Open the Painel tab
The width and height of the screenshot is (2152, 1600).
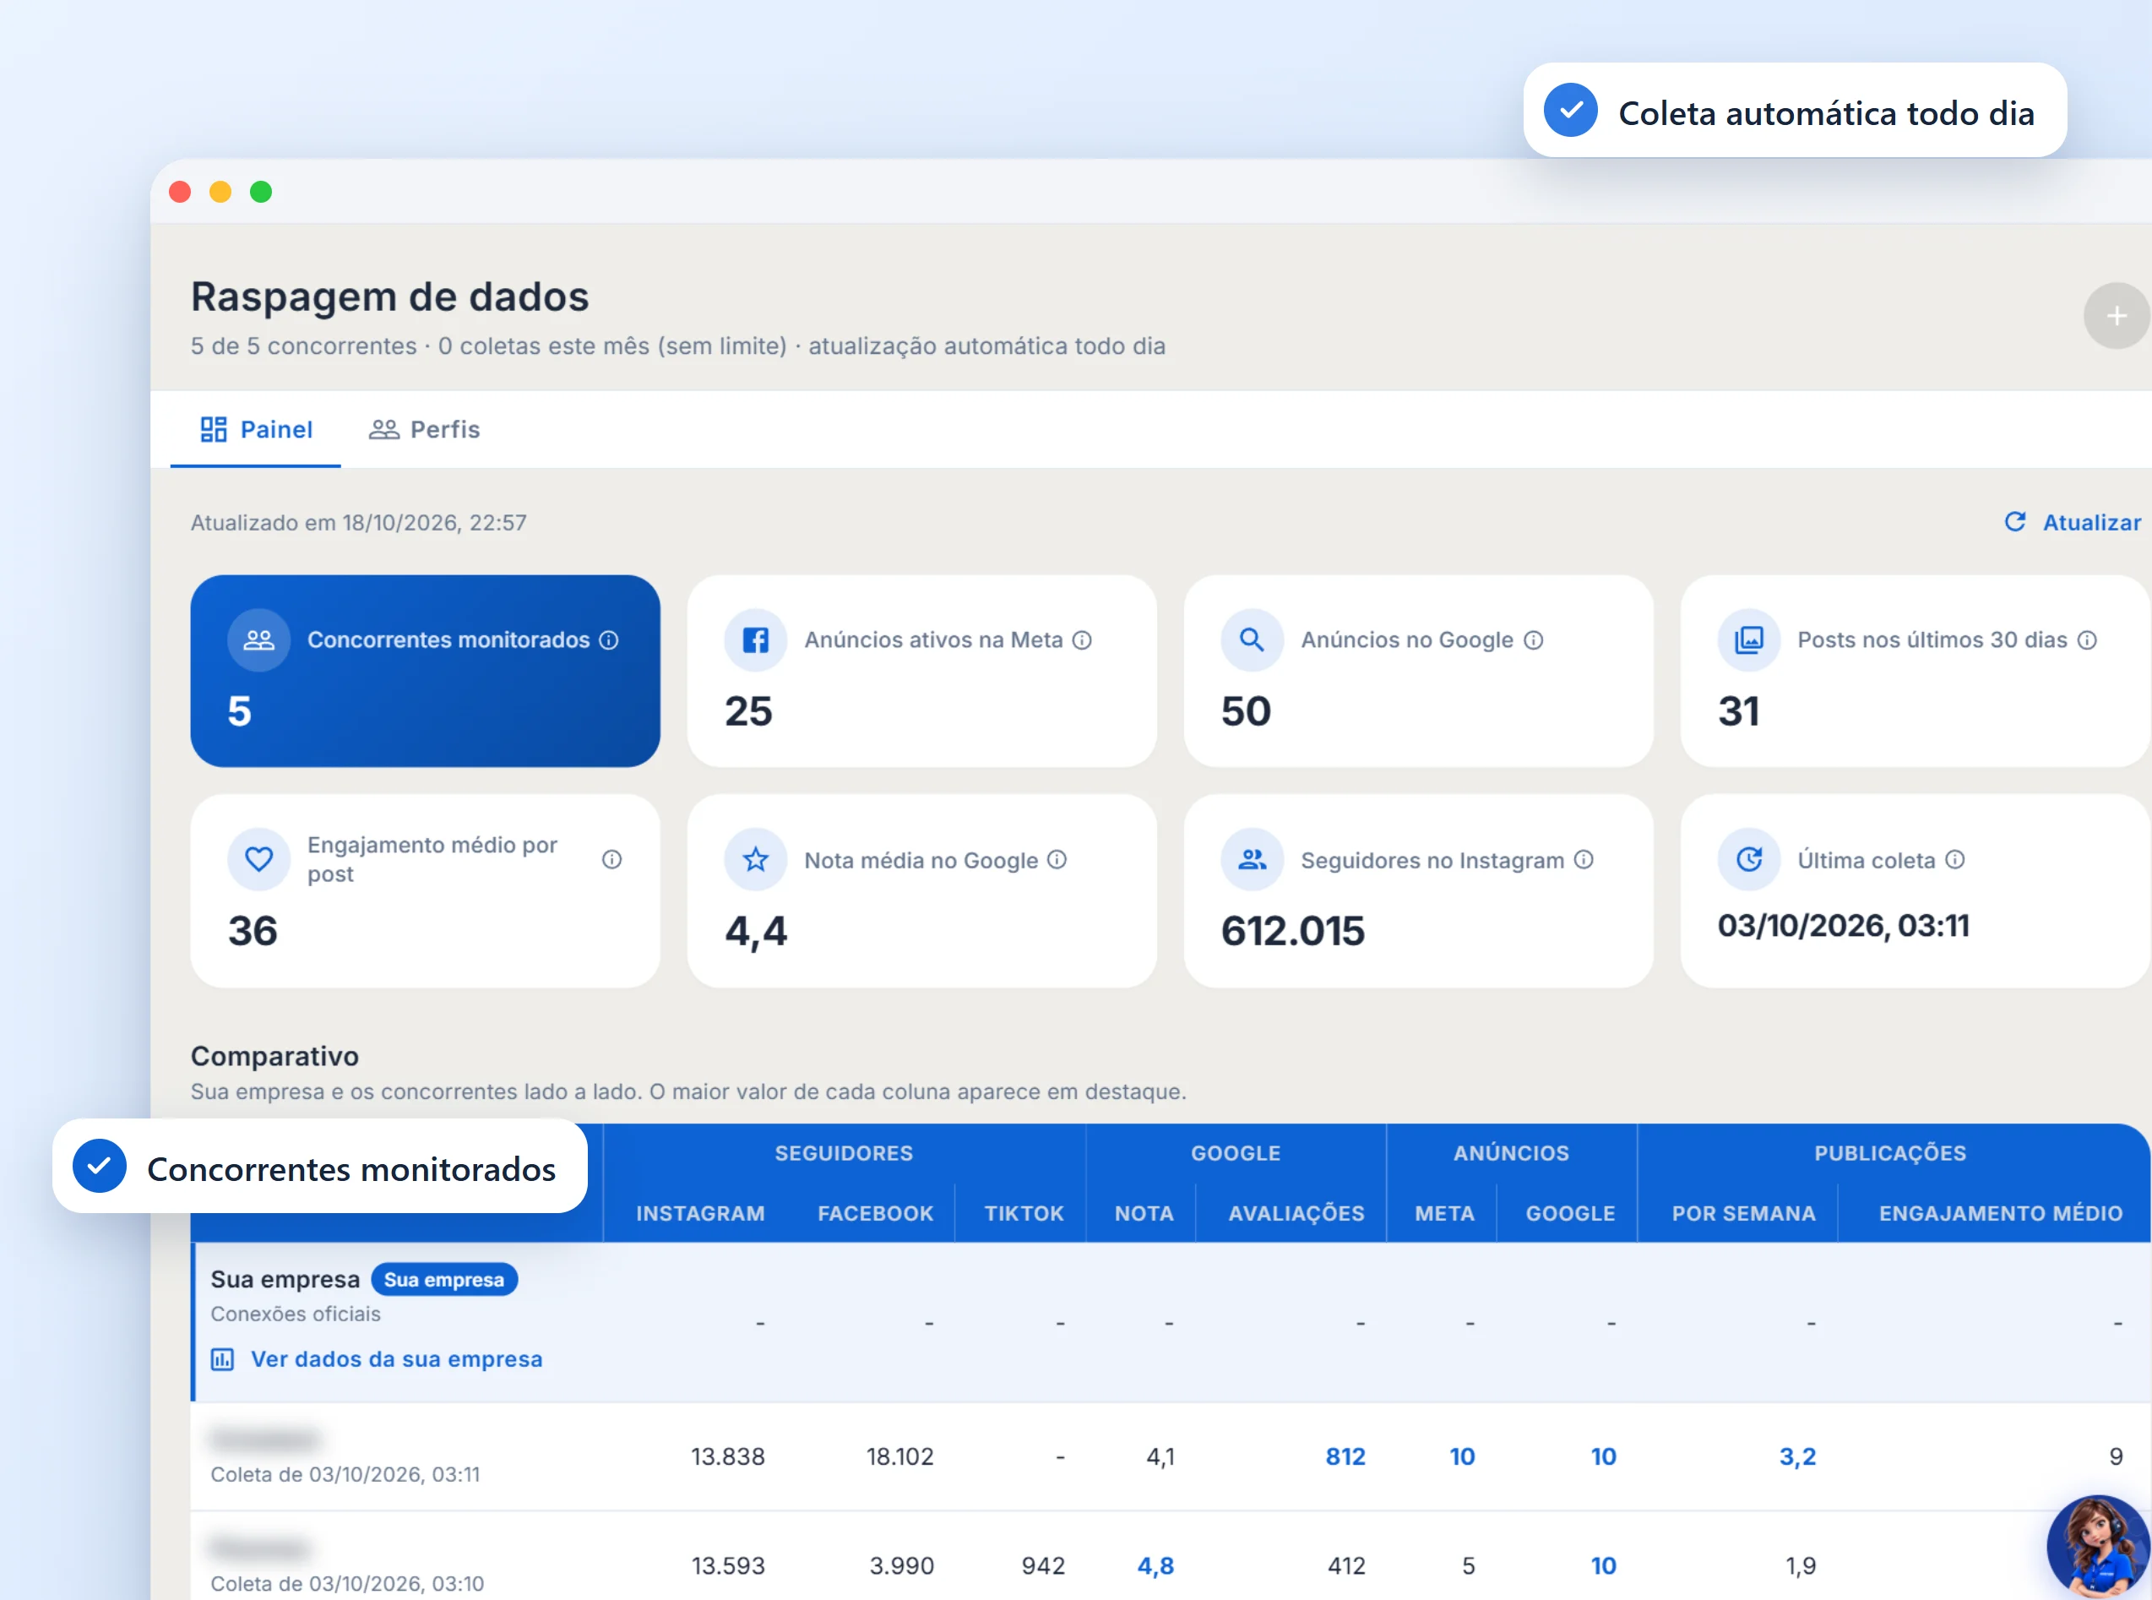(256, 429)
